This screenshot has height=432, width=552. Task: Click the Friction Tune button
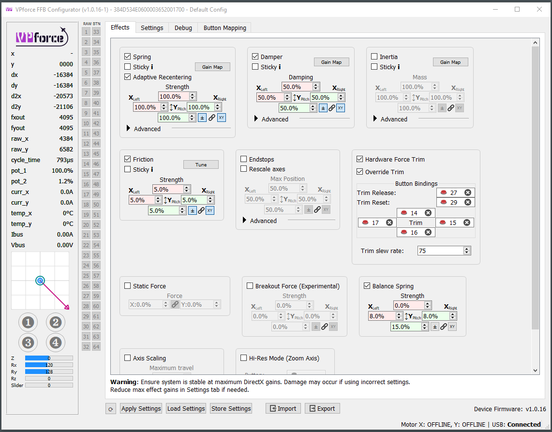click(201, 164)
